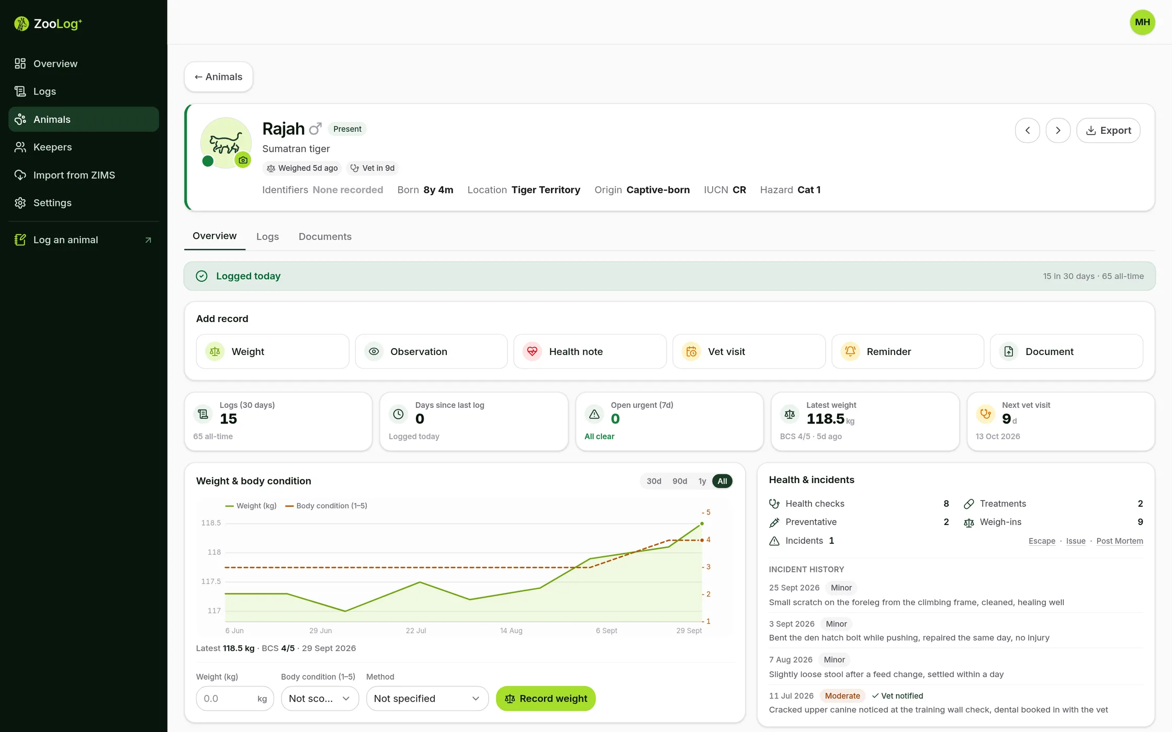1172x732 pixels.
Task: Set chart range to All
Action: point(722,481)
